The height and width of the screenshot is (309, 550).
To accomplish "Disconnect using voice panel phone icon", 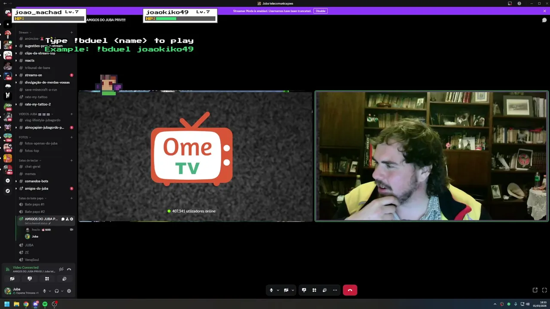I will [x=69, y=269].
